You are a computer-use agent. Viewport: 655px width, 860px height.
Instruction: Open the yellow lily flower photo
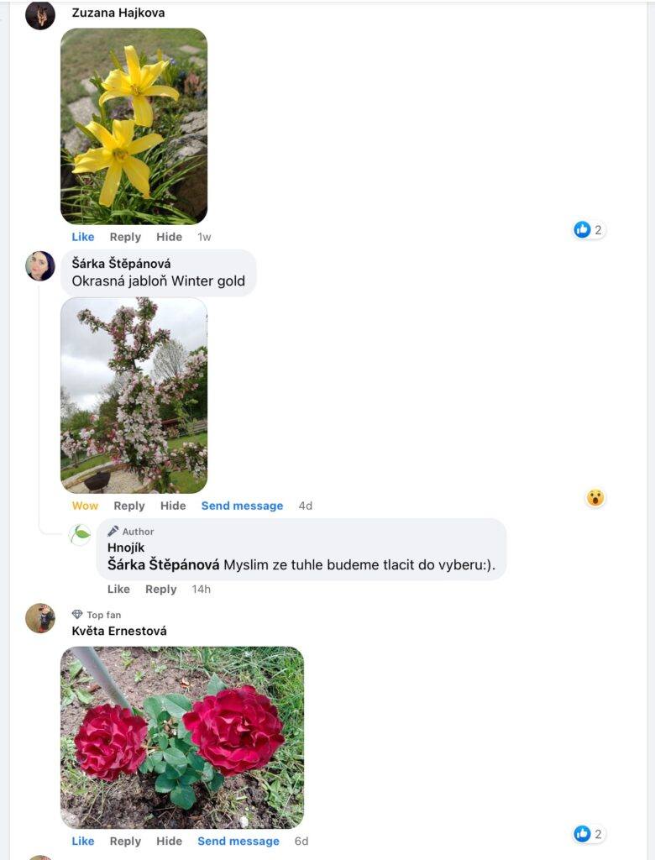134,126
